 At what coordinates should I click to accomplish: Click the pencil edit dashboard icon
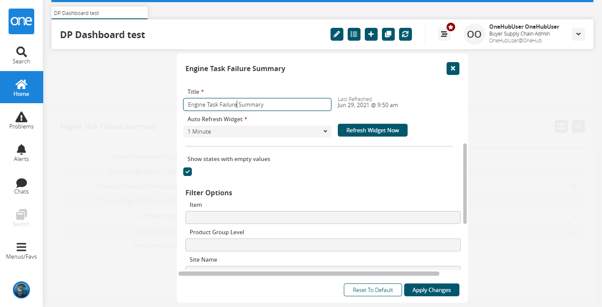point(337,34)
